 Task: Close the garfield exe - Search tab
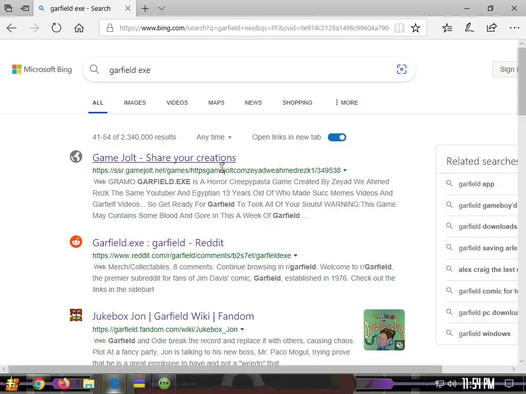(x=128, y=8)
